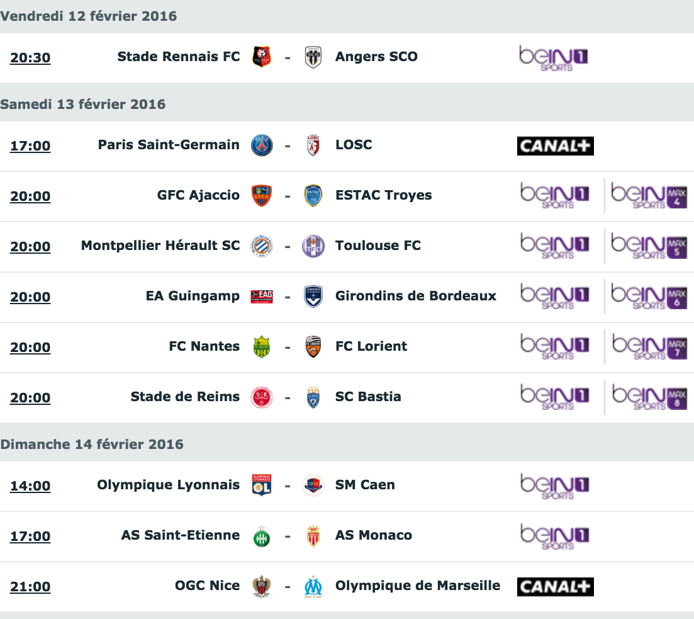This screenshot has height=619, width=694.
Task: Click the Olympique Lyonnais OL logo
Action: (x=262, y=485)
